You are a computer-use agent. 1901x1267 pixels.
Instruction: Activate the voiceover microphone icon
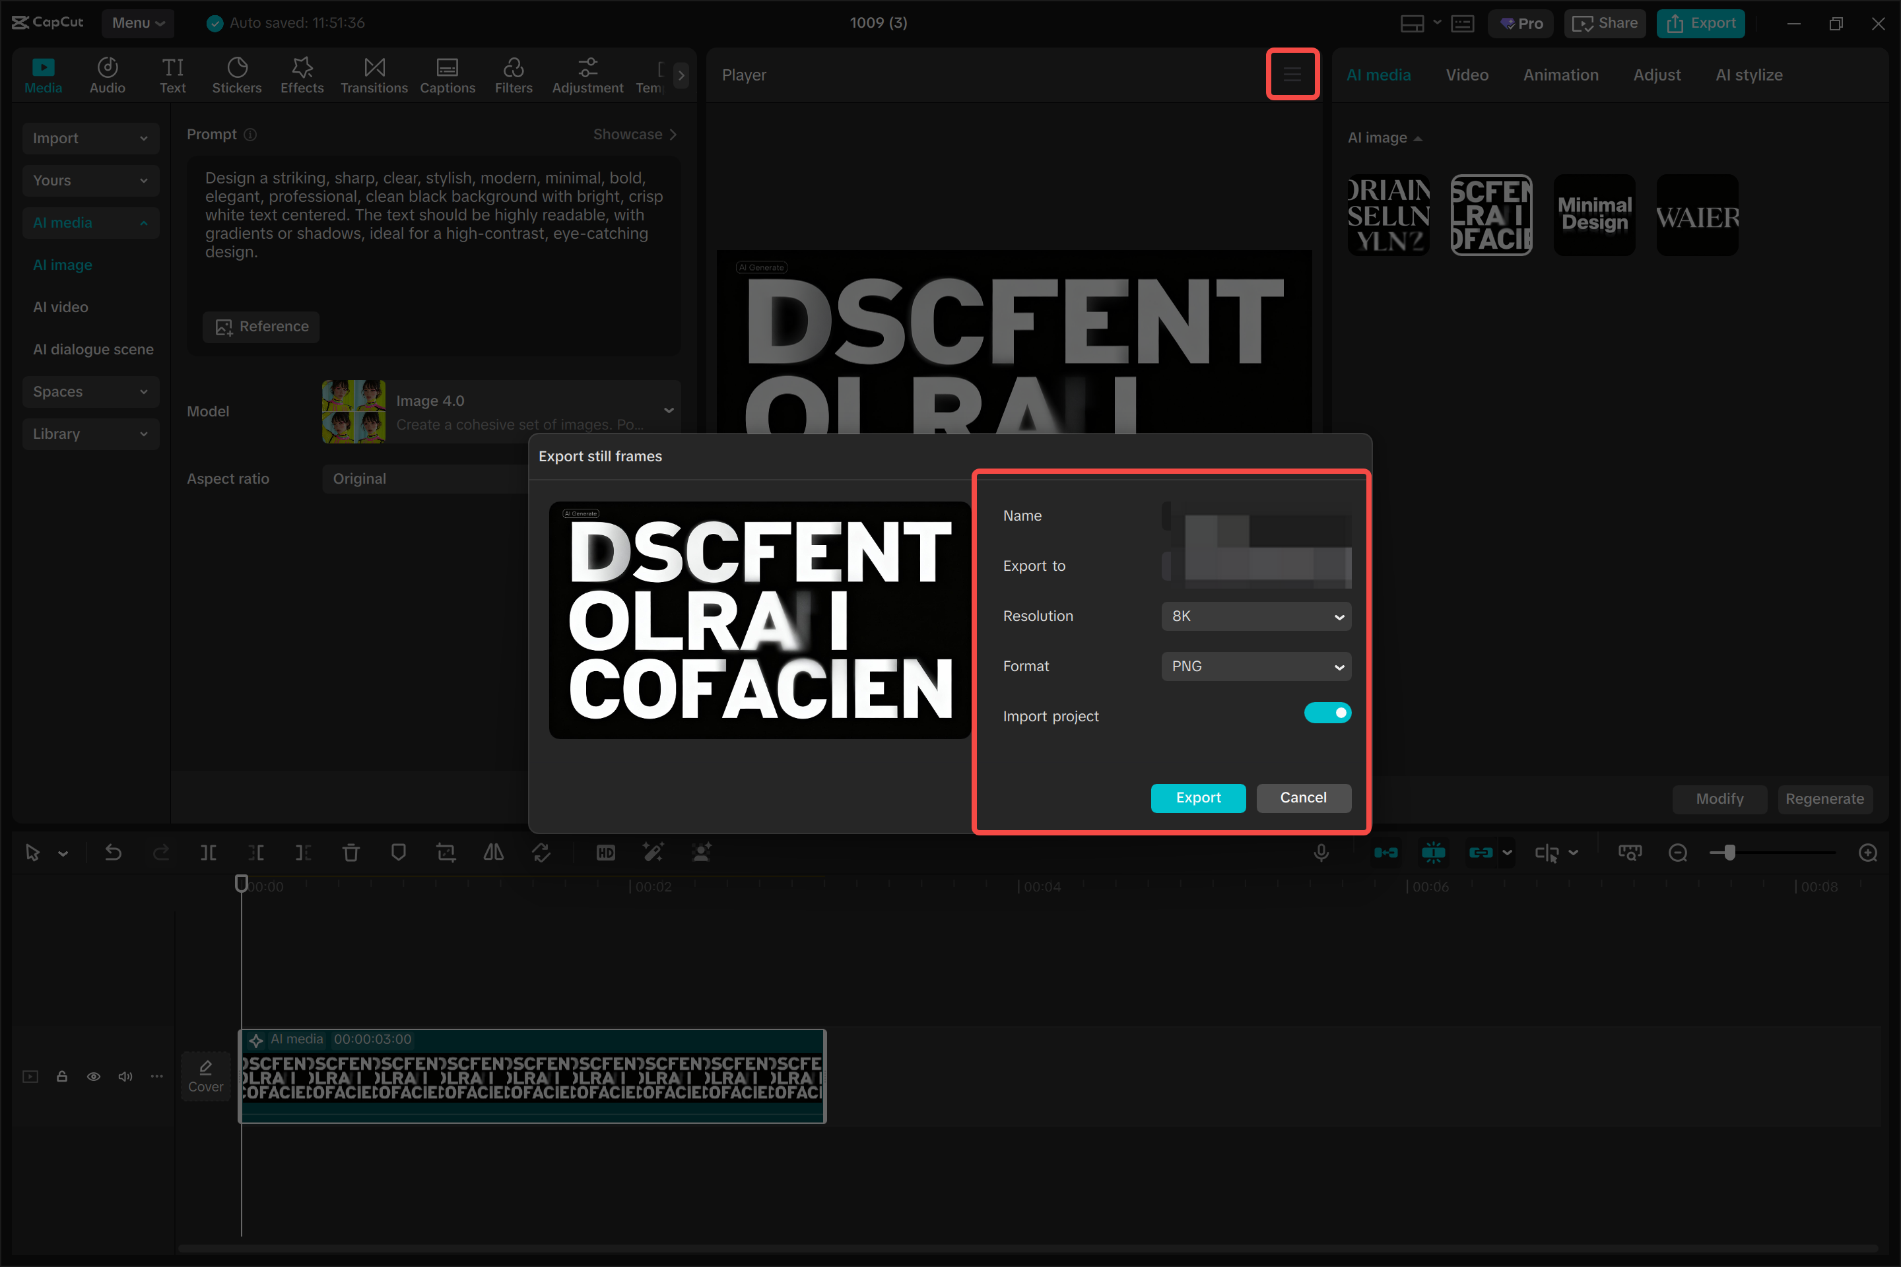click(1321, 852)
